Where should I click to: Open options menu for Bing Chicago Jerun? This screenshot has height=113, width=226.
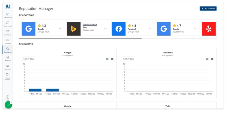tap(106, 29)
